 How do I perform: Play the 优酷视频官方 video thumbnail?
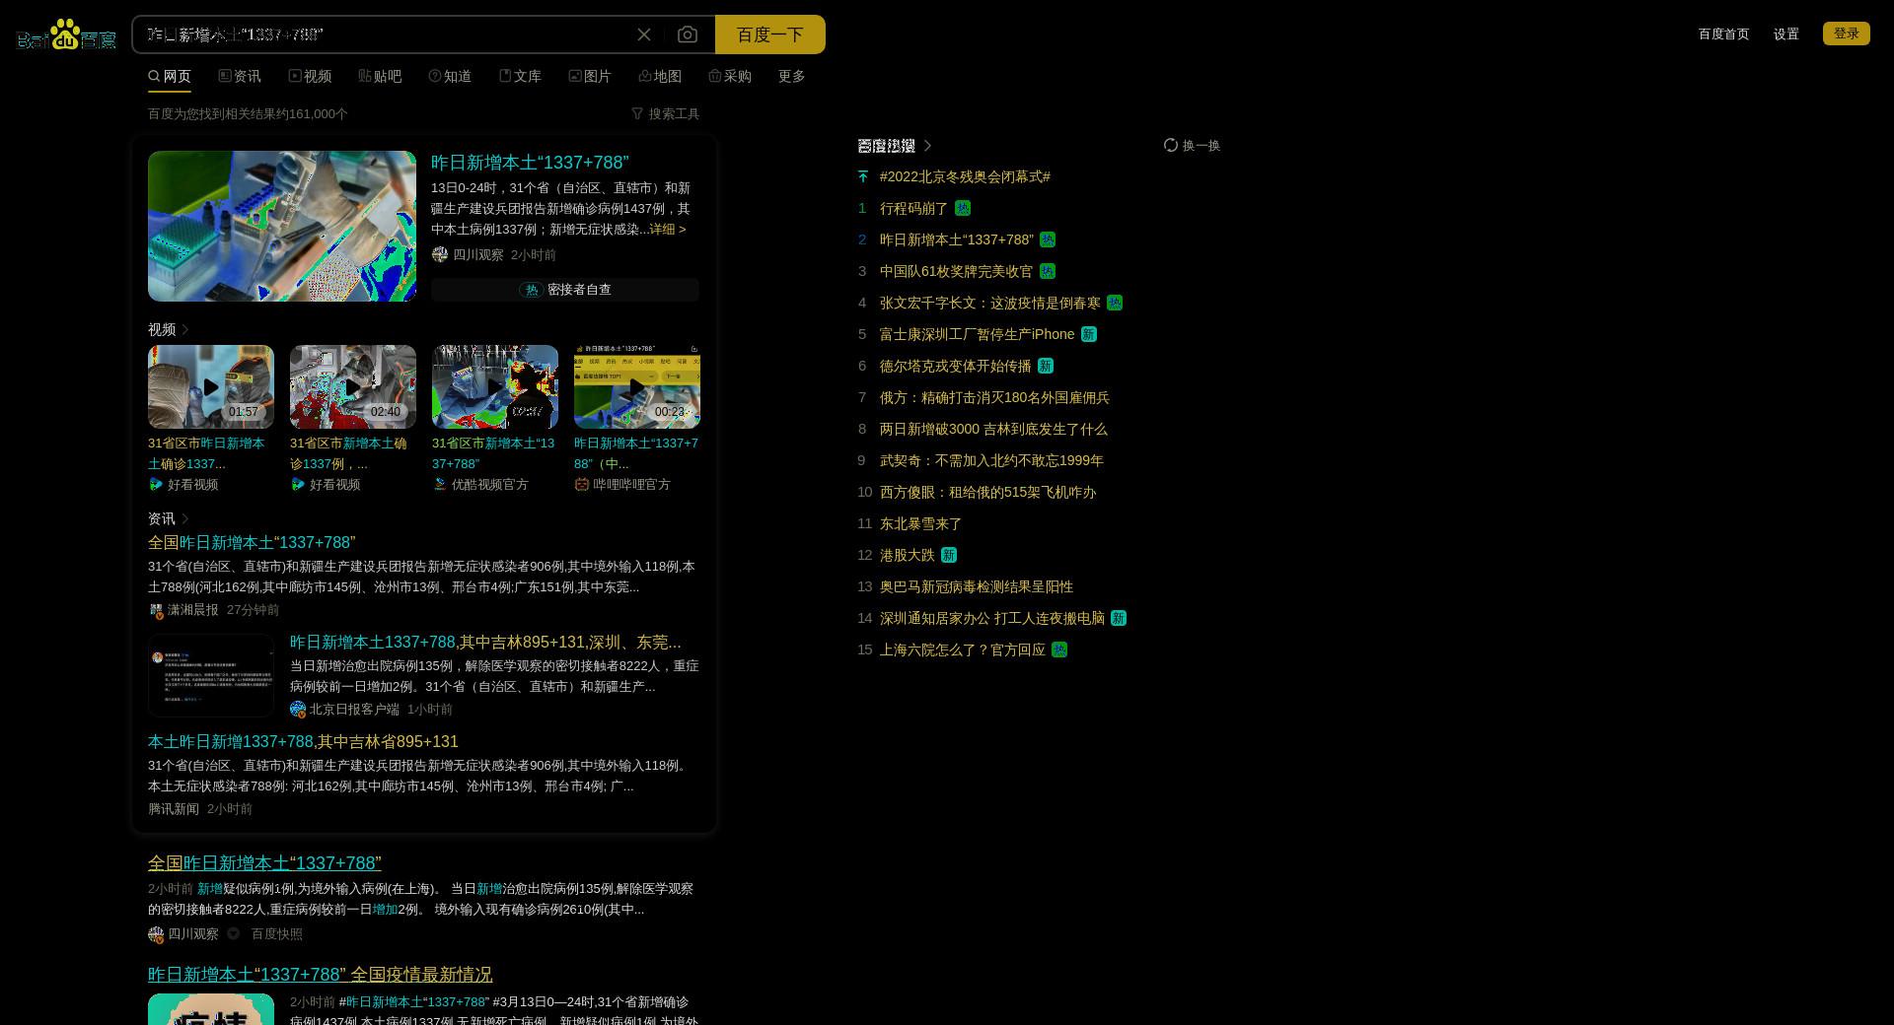click(495, 386)
